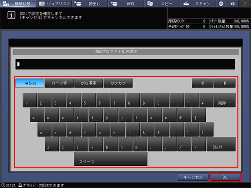The width and height of the screenshot is (251, 188).
Task: Tap the q key
Action: point(37,115)
